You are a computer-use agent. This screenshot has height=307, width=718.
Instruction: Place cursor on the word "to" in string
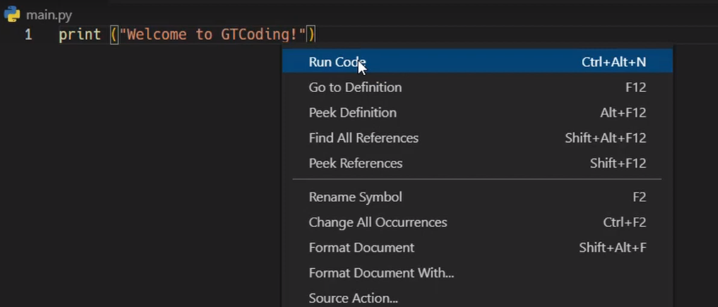(204, 35)
